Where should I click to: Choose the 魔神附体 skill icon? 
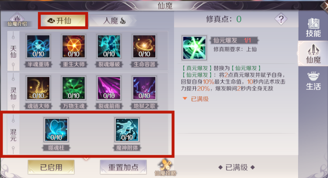tap(127, 130)
